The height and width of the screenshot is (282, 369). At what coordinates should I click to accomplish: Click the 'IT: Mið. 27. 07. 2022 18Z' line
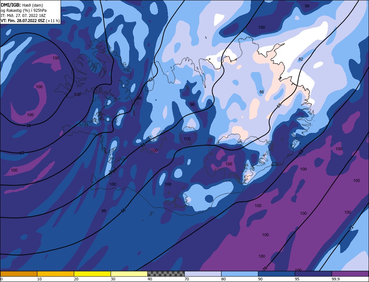point(23,16)
